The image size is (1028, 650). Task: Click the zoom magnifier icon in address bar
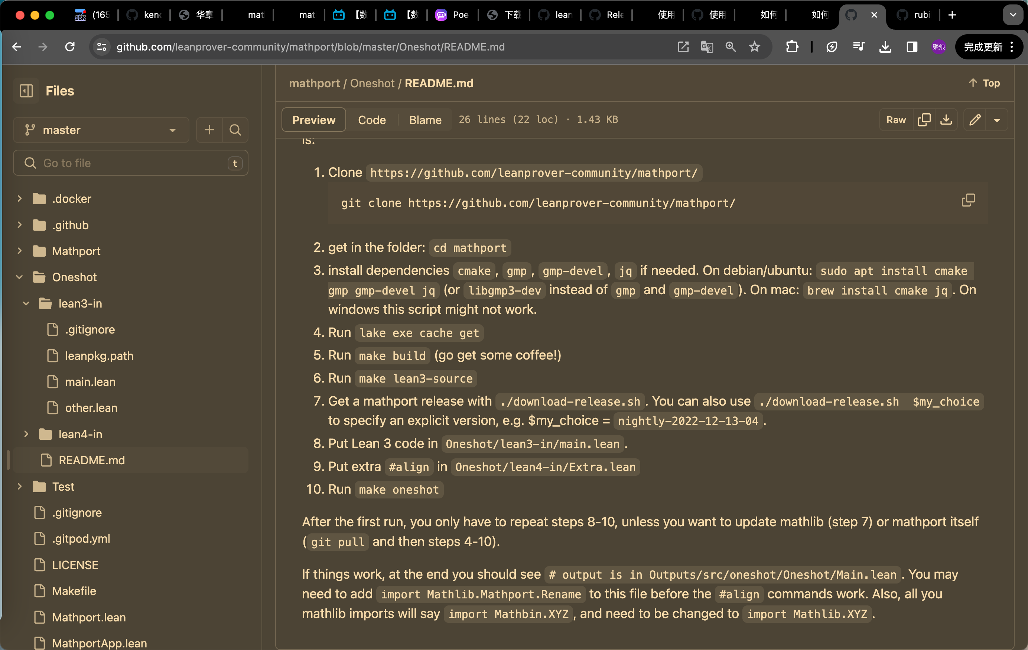(731, 46)
